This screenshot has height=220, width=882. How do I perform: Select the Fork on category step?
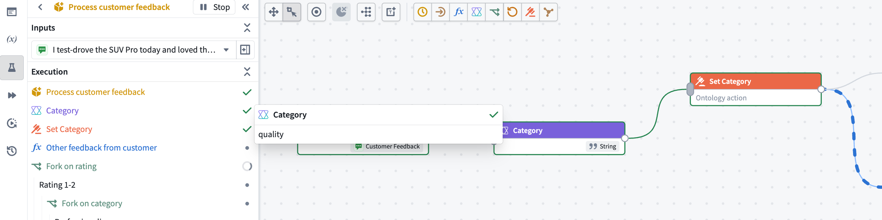click(x=150, y=203)
